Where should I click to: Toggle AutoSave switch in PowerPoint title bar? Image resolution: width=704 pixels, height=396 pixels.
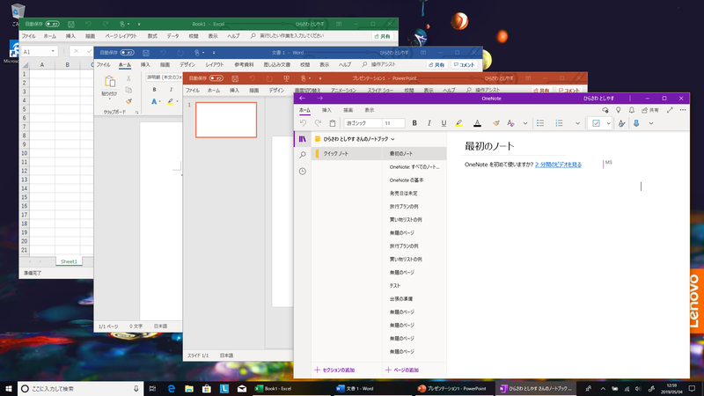tap(216, 78)
